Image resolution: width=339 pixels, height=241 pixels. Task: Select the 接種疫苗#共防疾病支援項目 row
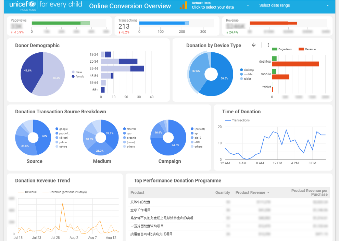pos(229,234)
